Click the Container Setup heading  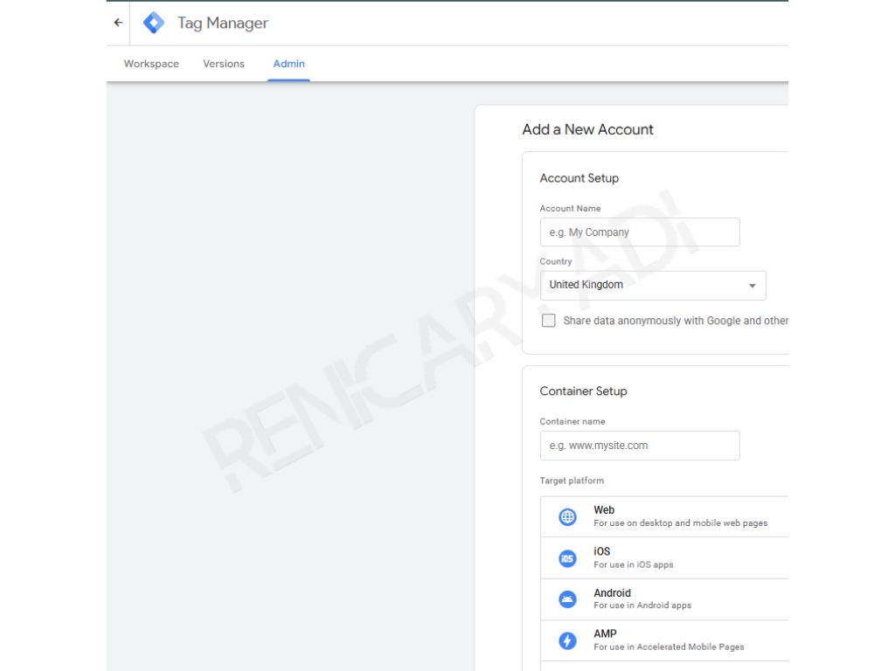coord(583,391)
